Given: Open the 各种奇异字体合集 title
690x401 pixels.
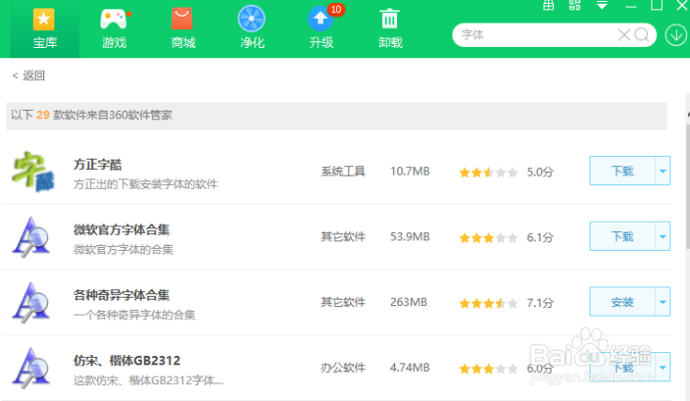Looking at the screenshot, I should (x=121, y=295).
